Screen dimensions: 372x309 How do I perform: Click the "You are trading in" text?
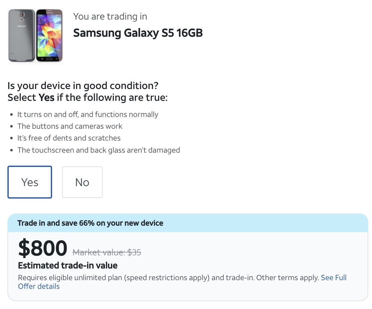pos(110,16)
